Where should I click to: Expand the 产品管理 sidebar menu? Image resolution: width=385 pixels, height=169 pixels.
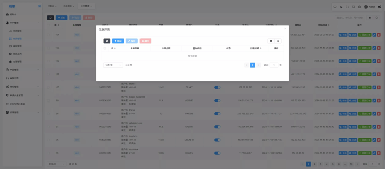pos(23,70)
